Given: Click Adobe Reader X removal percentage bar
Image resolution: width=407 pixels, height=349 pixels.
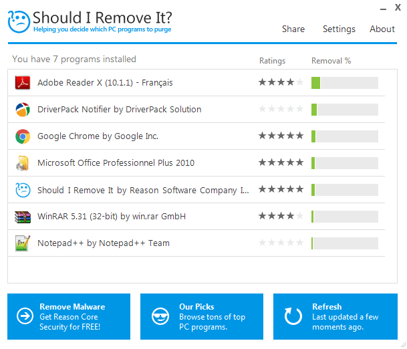Looking at the screenshot, I should coord(345,83).
